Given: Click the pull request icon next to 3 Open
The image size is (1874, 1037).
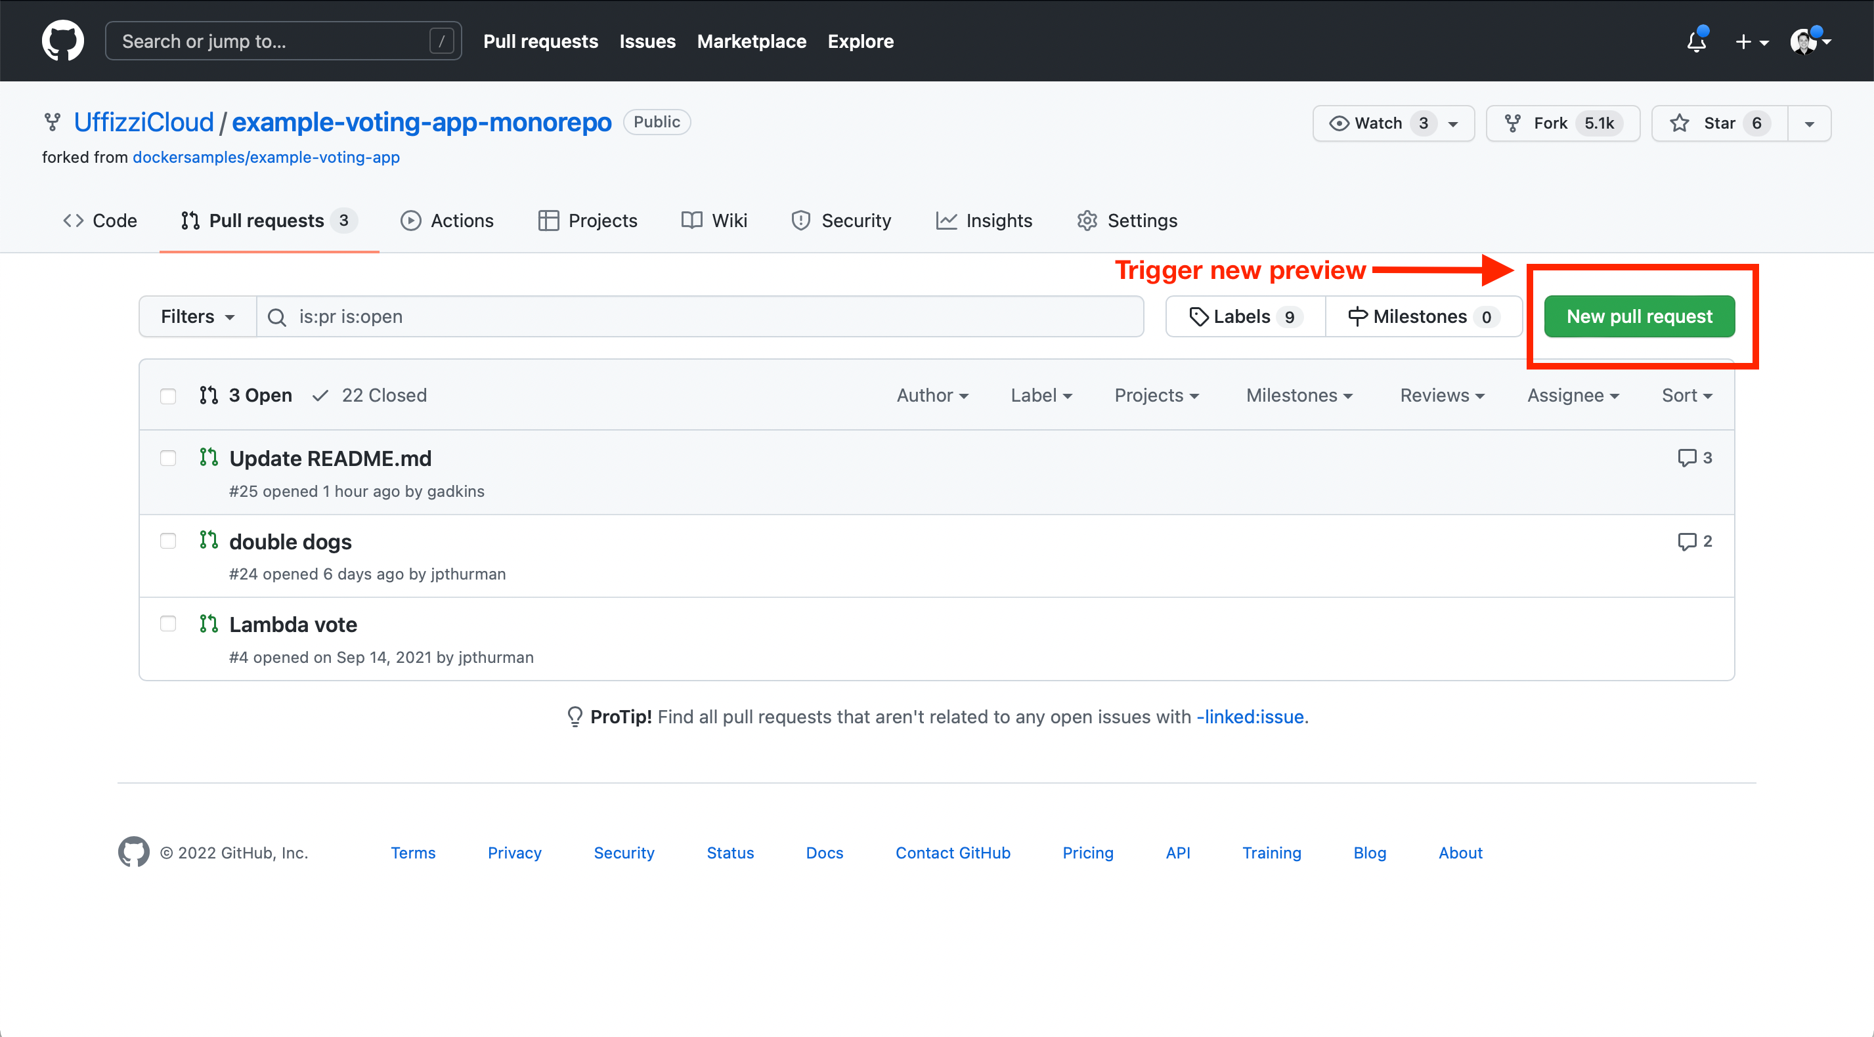Looking at the screenshot, I should pos(209,395).
